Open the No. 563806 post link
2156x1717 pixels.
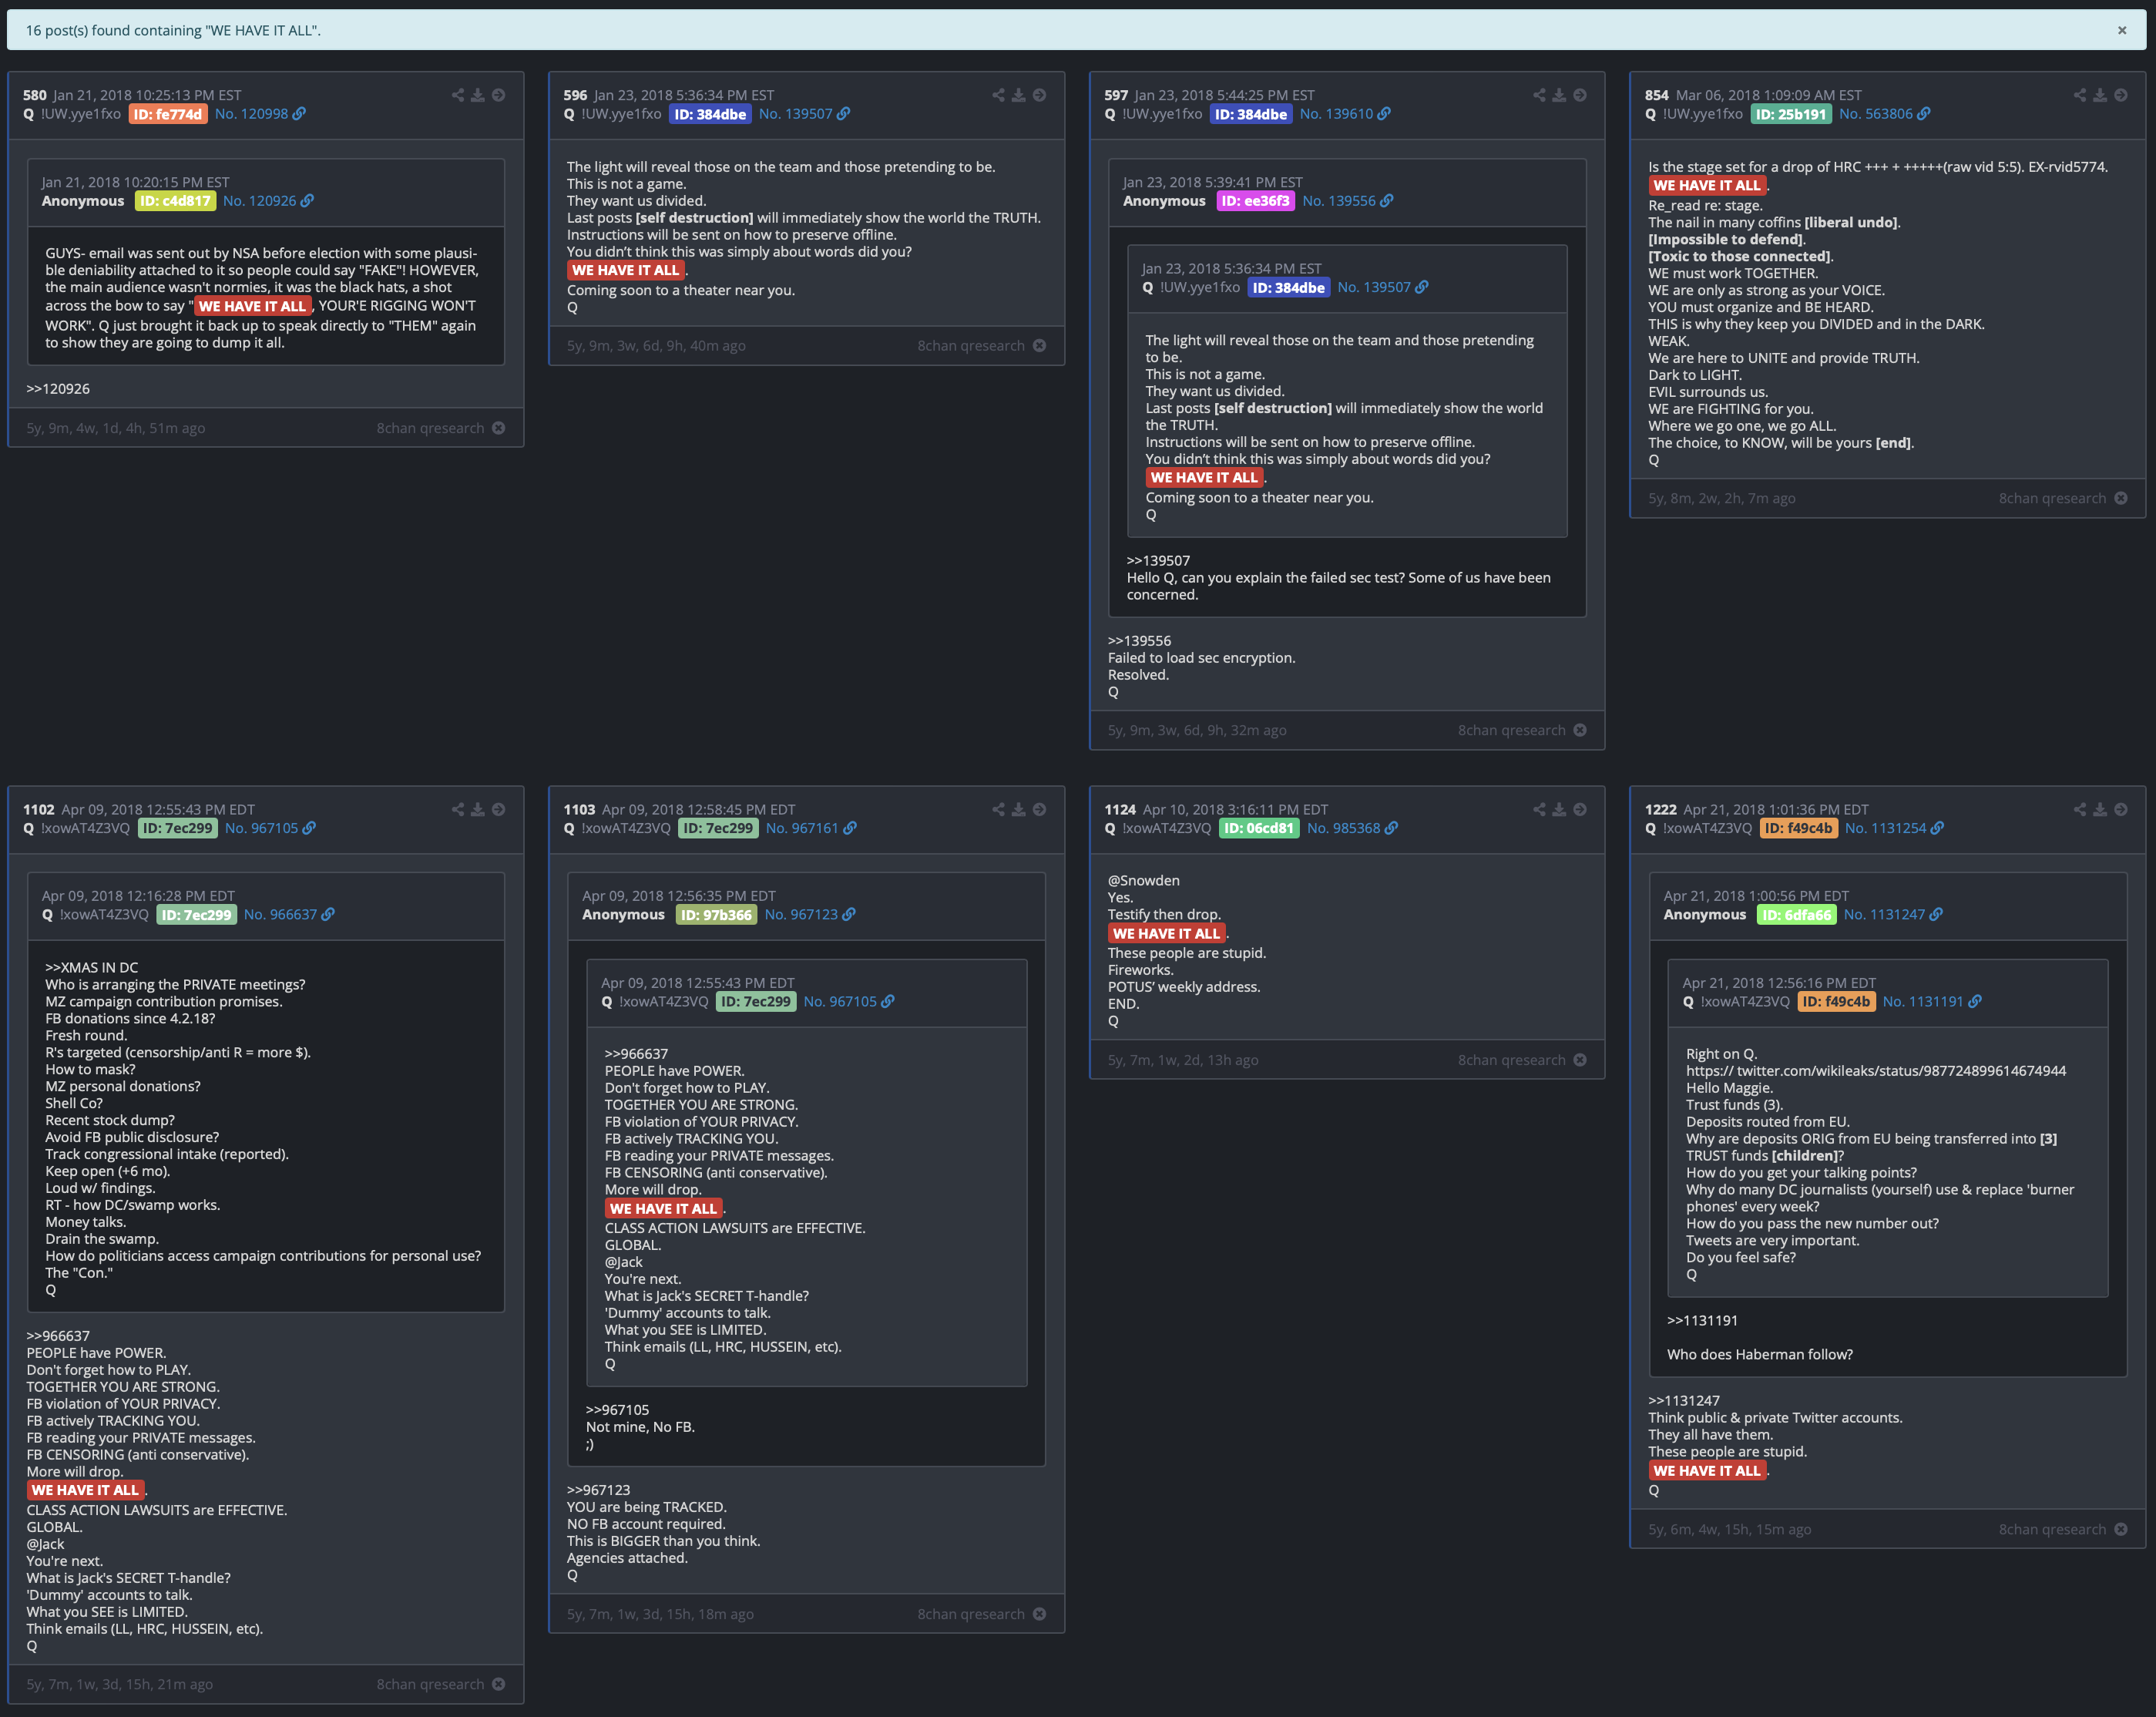(x=1885, y=114)
